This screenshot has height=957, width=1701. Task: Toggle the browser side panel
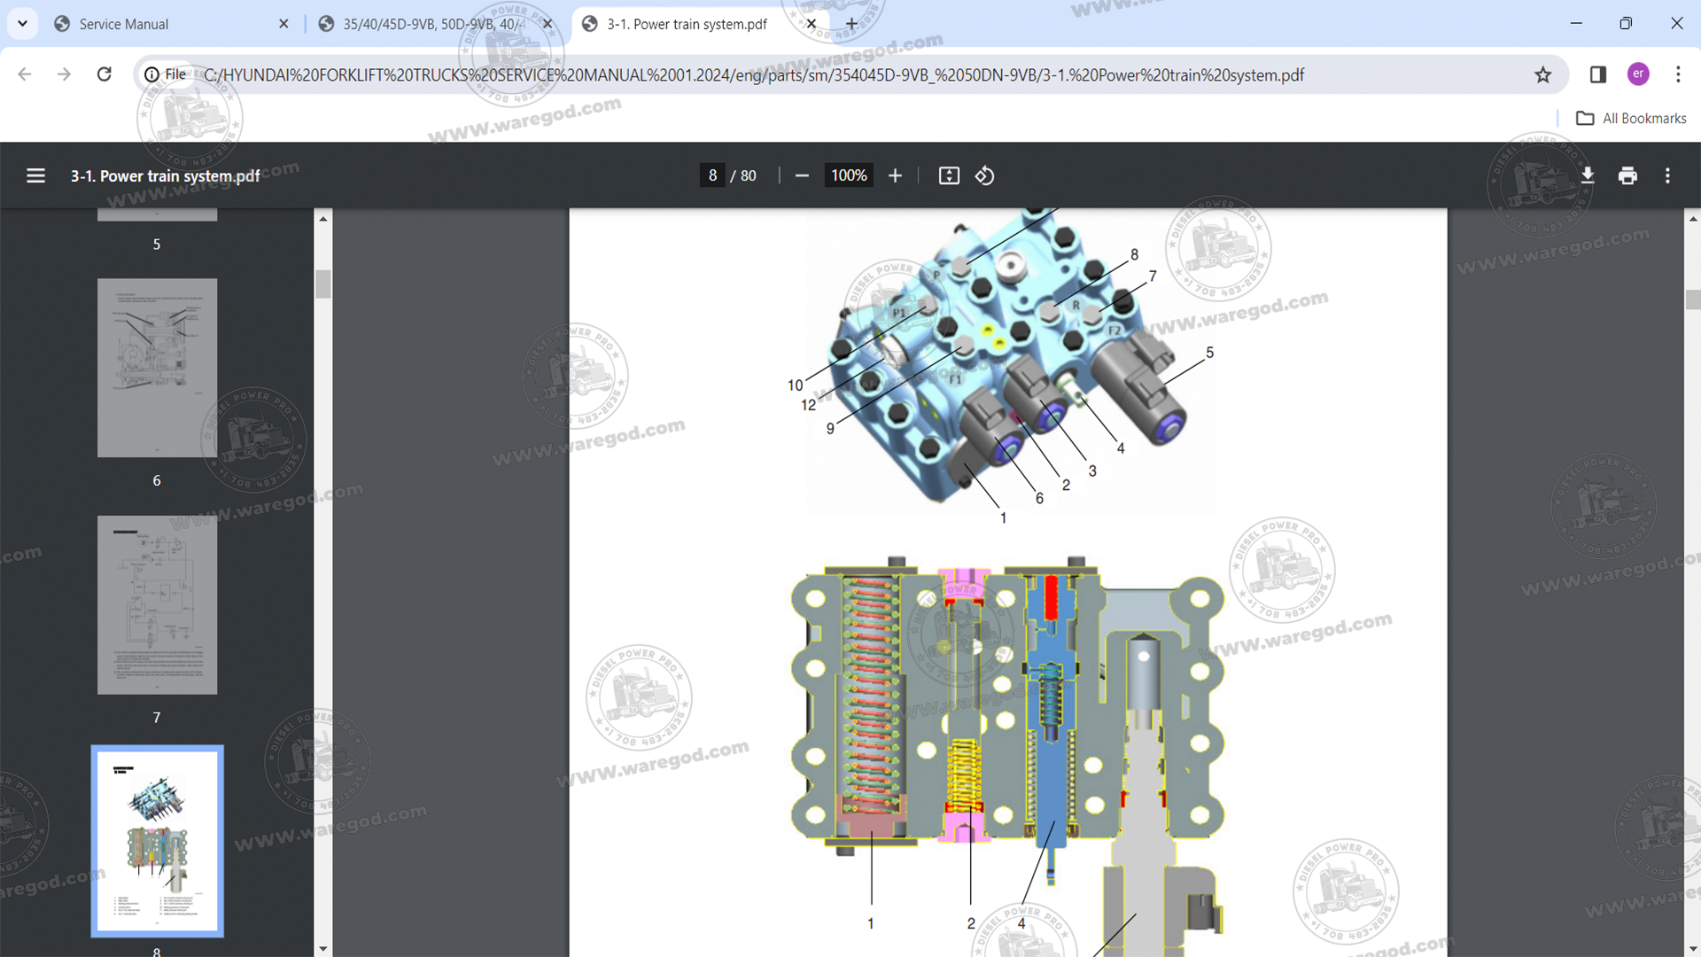pyautogui.click(x=1598, y=74)
